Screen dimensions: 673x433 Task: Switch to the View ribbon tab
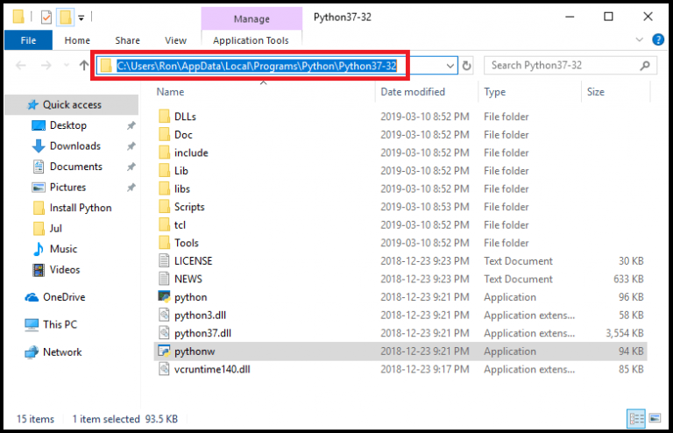(x=175, y=40)
